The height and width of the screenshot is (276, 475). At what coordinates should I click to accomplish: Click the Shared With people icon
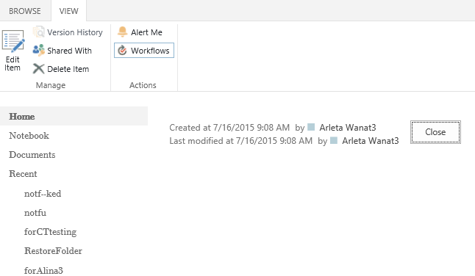coord(38,51)
